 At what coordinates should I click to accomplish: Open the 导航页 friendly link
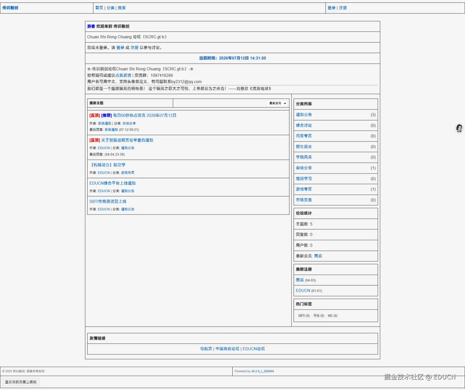coord(206,349)
